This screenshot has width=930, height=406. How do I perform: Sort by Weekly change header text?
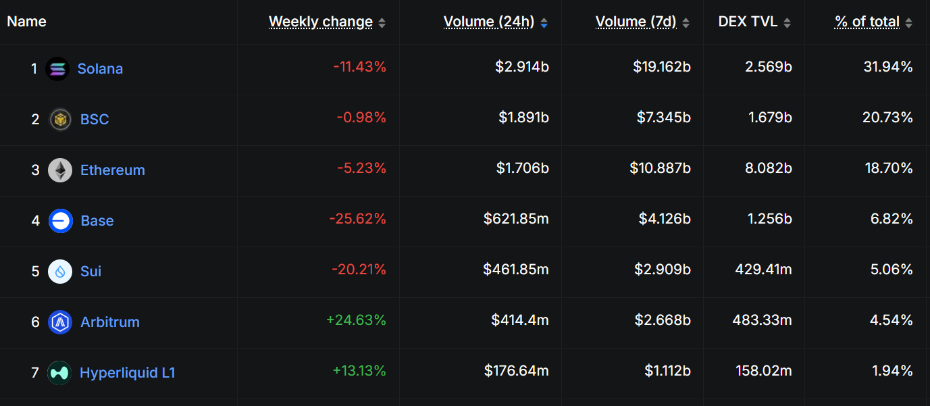321,22
